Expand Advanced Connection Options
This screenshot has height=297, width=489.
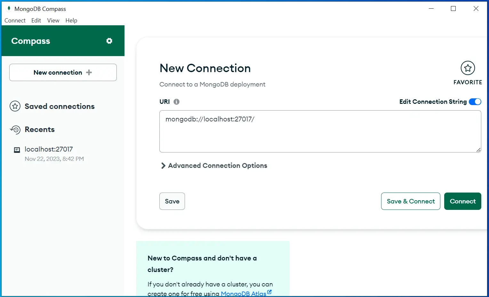[214, 166]
